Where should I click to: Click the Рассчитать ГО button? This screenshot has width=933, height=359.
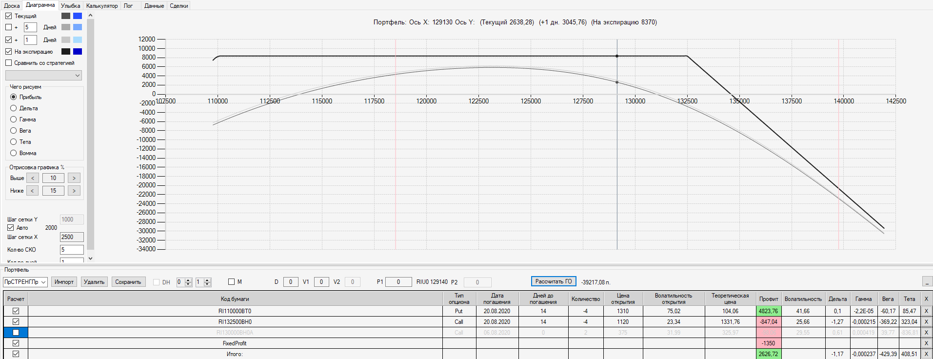point(554,281)
